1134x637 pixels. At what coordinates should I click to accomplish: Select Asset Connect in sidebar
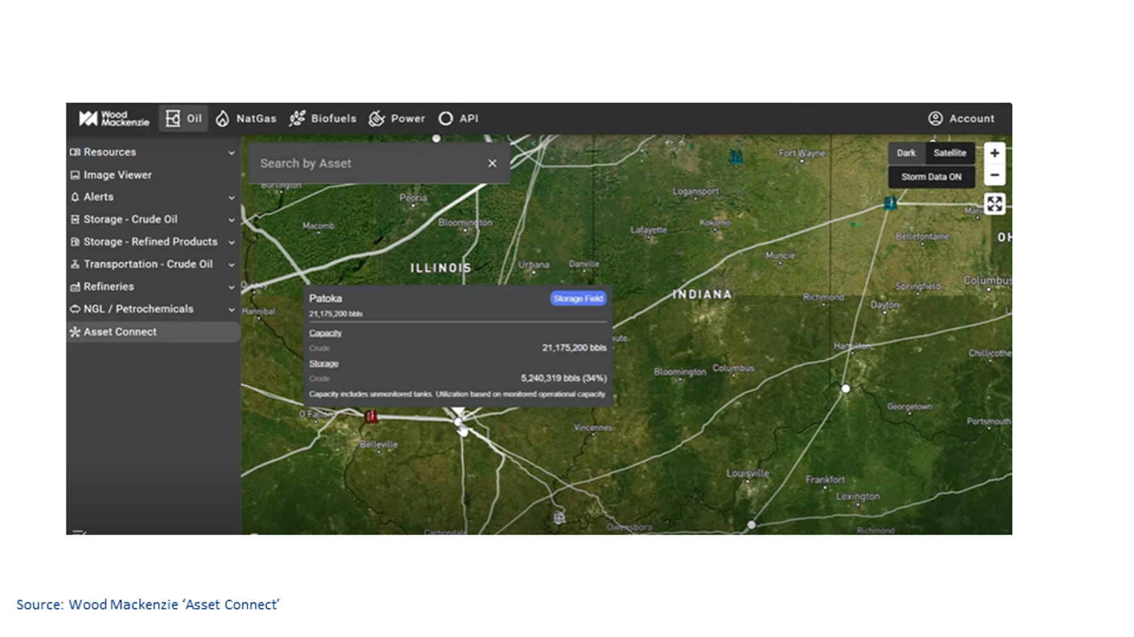[120, 332]
